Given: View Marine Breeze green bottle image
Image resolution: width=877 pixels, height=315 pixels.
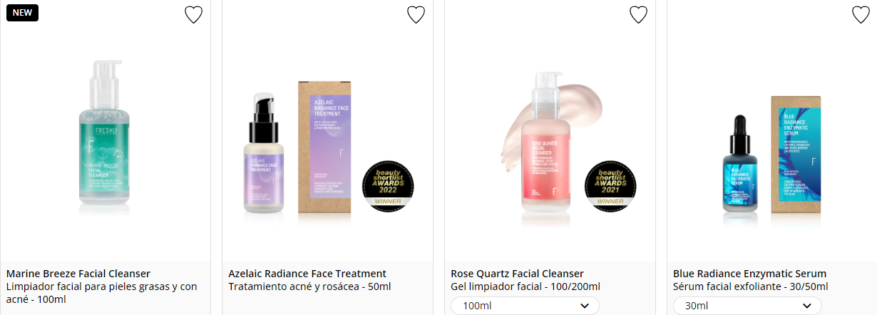Looking at the screenshot, I should pos(106,138).
